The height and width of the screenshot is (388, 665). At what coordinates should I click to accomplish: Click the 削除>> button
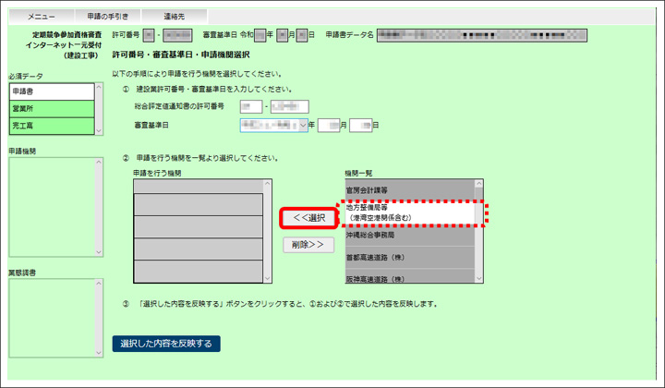click(308, 245)
